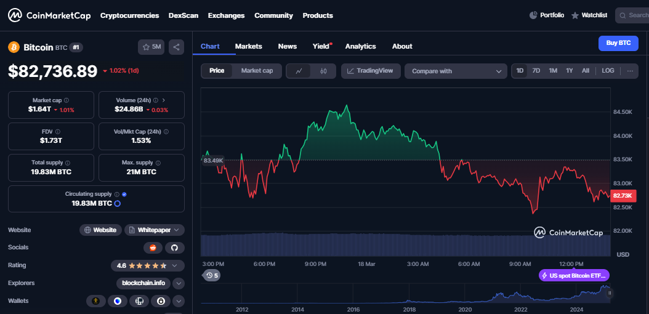The width and height of the screenshot is (649, 314).
Task: Open the Analytics tab
Action: pyautogui.click(x=360, y=46)
